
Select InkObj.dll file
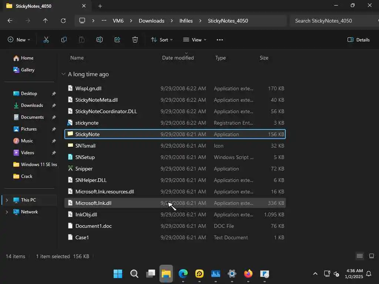175,215
